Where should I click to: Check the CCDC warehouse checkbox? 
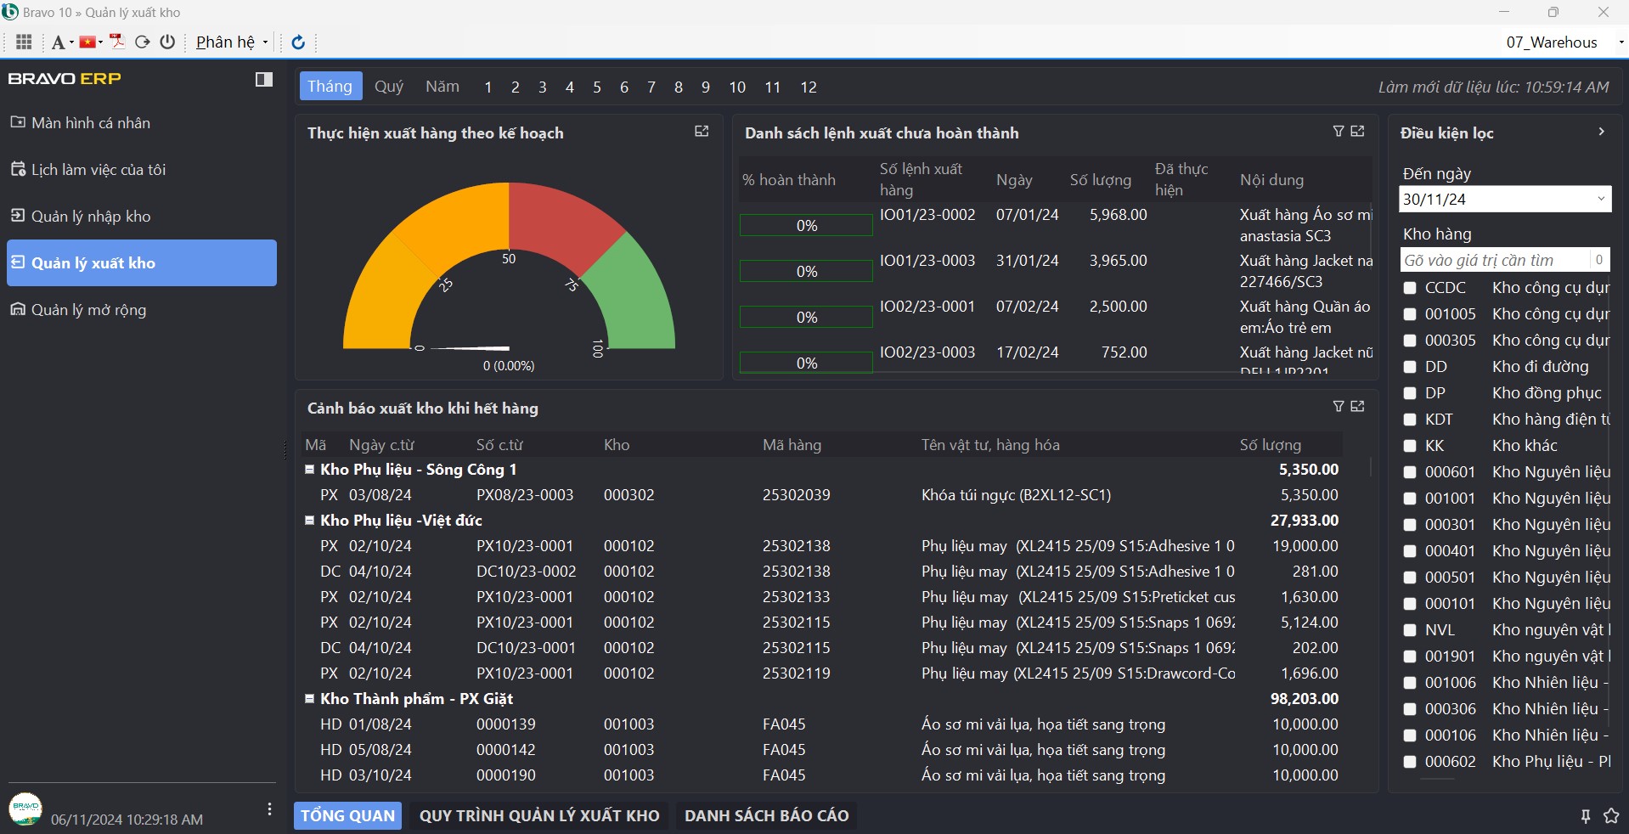point(1410,288)
